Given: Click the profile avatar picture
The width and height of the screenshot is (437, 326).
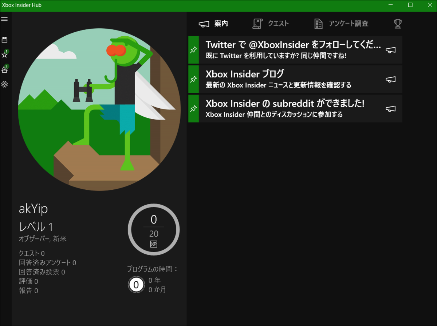Looking at the screenshot, I should (x=99, y=109).
